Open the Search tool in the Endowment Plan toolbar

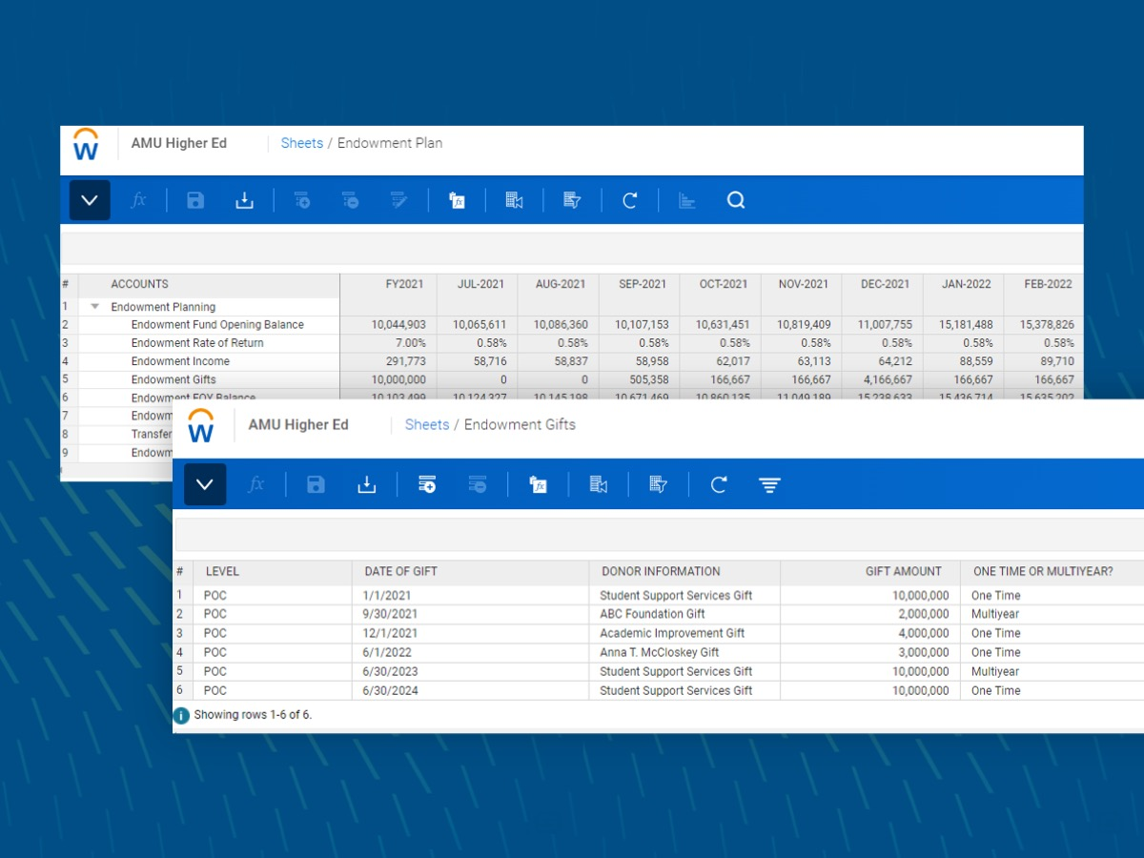736,200
